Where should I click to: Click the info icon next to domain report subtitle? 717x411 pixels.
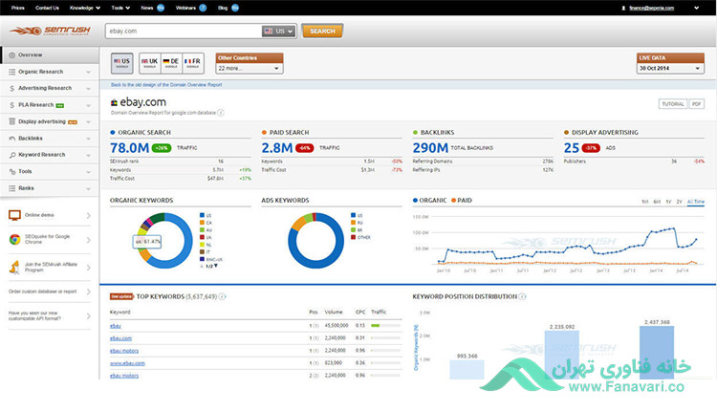coord(221,113)
